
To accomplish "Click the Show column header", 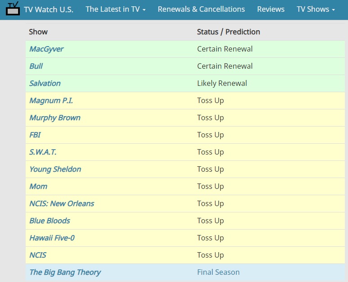I will pos(38,32).
